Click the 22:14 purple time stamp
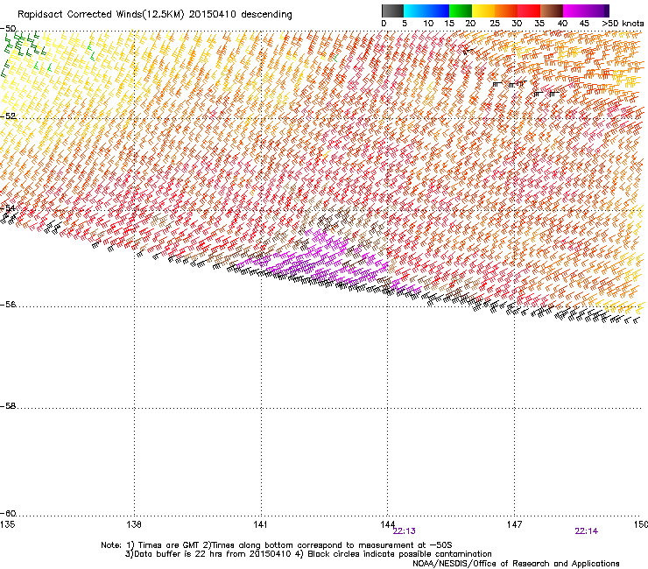The width and height of the screenshot is (648, 569). point(586,531)
